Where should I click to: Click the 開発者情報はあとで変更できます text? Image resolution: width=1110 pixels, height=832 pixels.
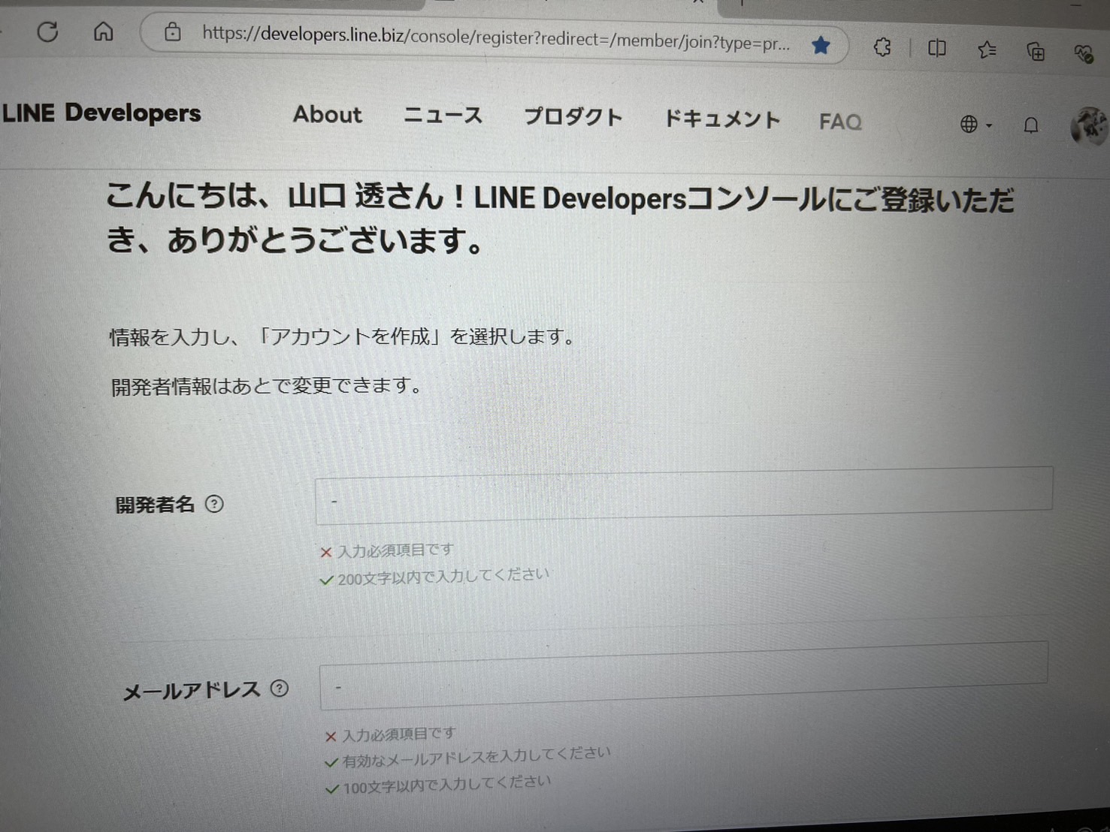[267, 386]
